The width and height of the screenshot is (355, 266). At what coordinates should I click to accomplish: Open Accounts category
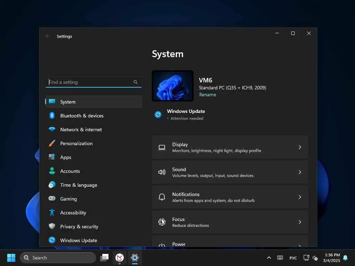94,171
